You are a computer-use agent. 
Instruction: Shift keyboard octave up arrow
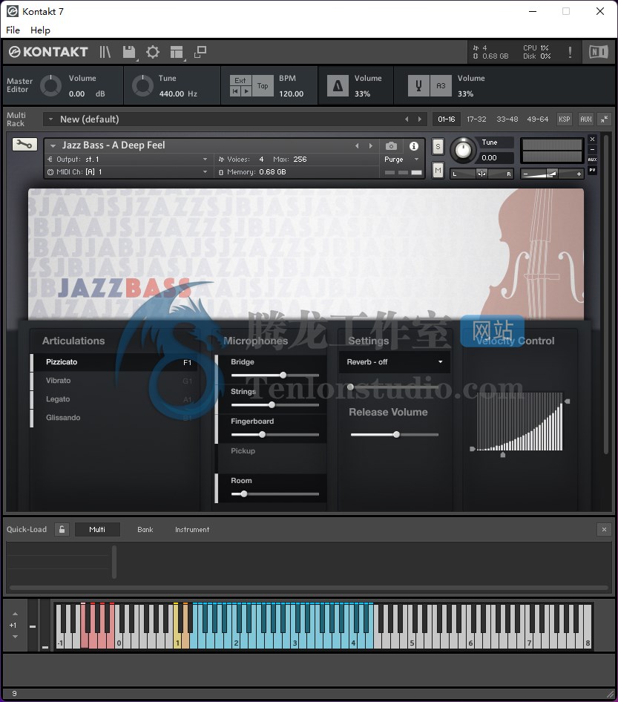pos(15,614)
